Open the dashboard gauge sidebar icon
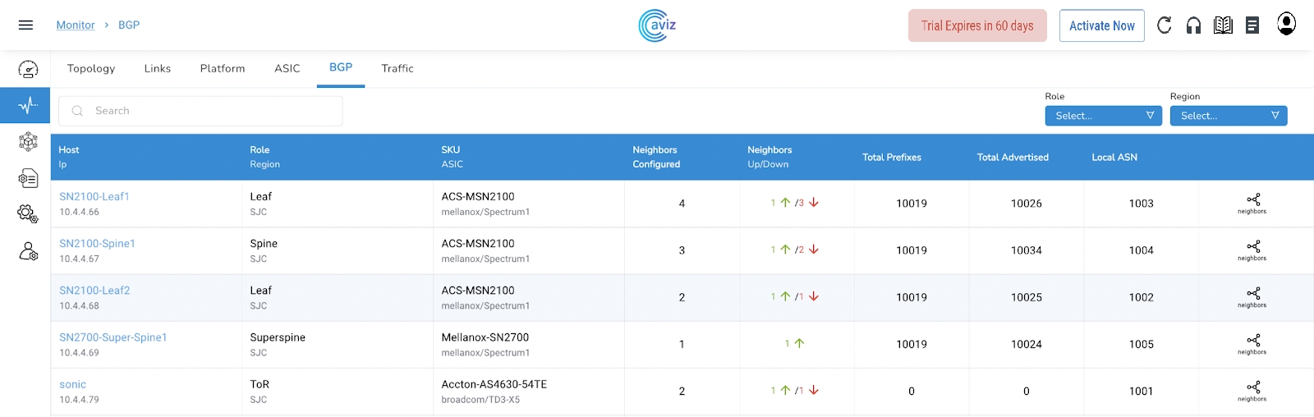The image size is (1314, 417). click(x=28, y=70)
